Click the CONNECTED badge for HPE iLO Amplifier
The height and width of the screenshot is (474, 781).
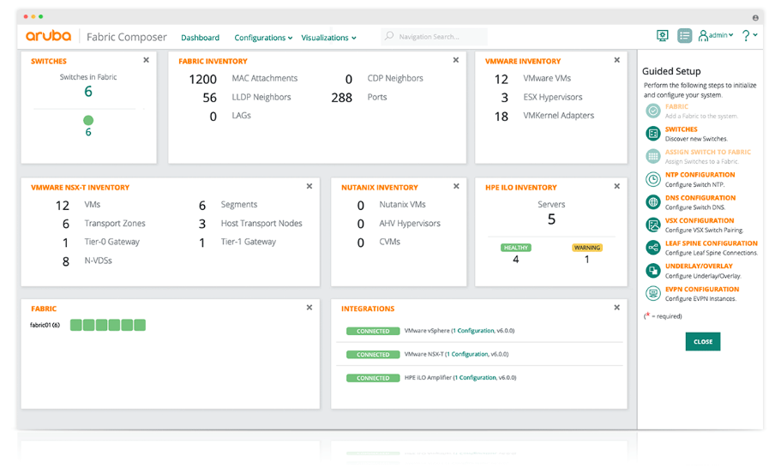click(373, 378)
